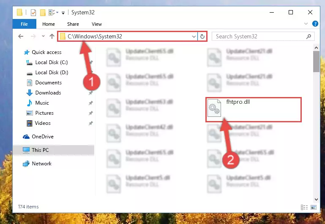Click the Properties icon in the quick access toolbar
Screen dimensions: 325x224
[33, 13]
